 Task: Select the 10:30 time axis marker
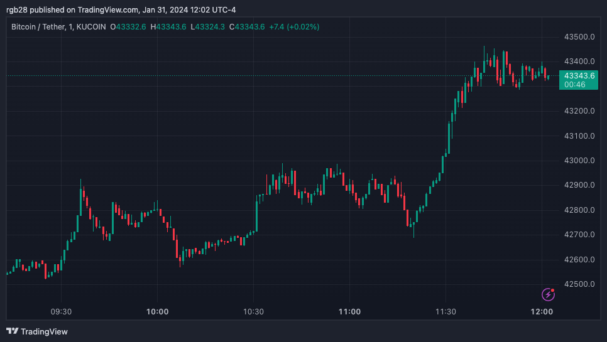pyautogui.click(x=253, y=312)
